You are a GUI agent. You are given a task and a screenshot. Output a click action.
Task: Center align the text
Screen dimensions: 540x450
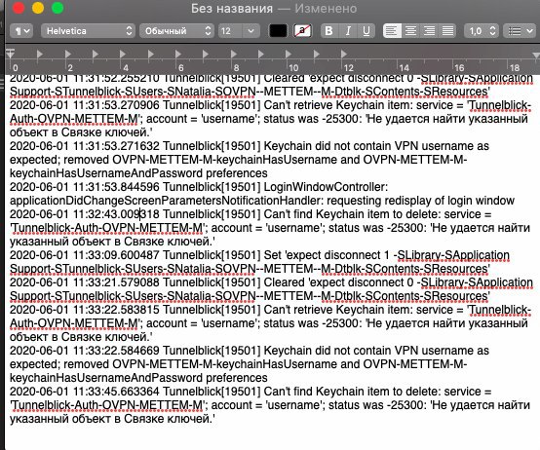point(410,31)
